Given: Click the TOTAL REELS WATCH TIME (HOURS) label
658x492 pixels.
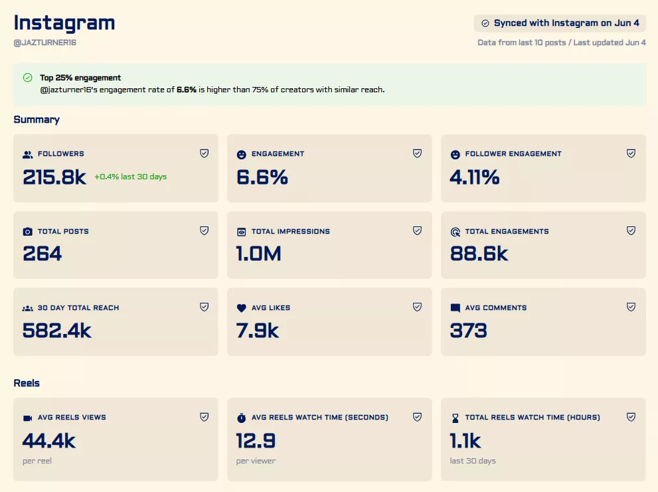Looking at the screenshot, I should 533,418.
